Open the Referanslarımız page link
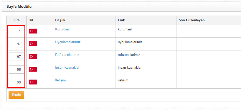The width and height of the screenshot is (241, 110). pos(67,55)
